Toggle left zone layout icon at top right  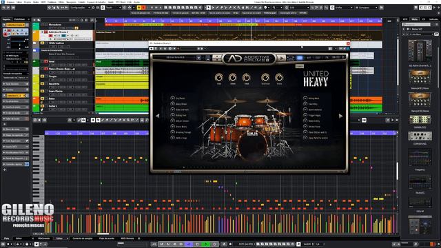point(421,8)
